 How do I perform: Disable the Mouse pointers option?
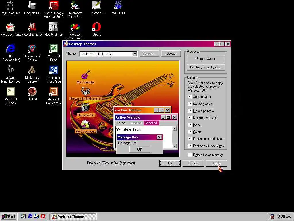[189, 111]
